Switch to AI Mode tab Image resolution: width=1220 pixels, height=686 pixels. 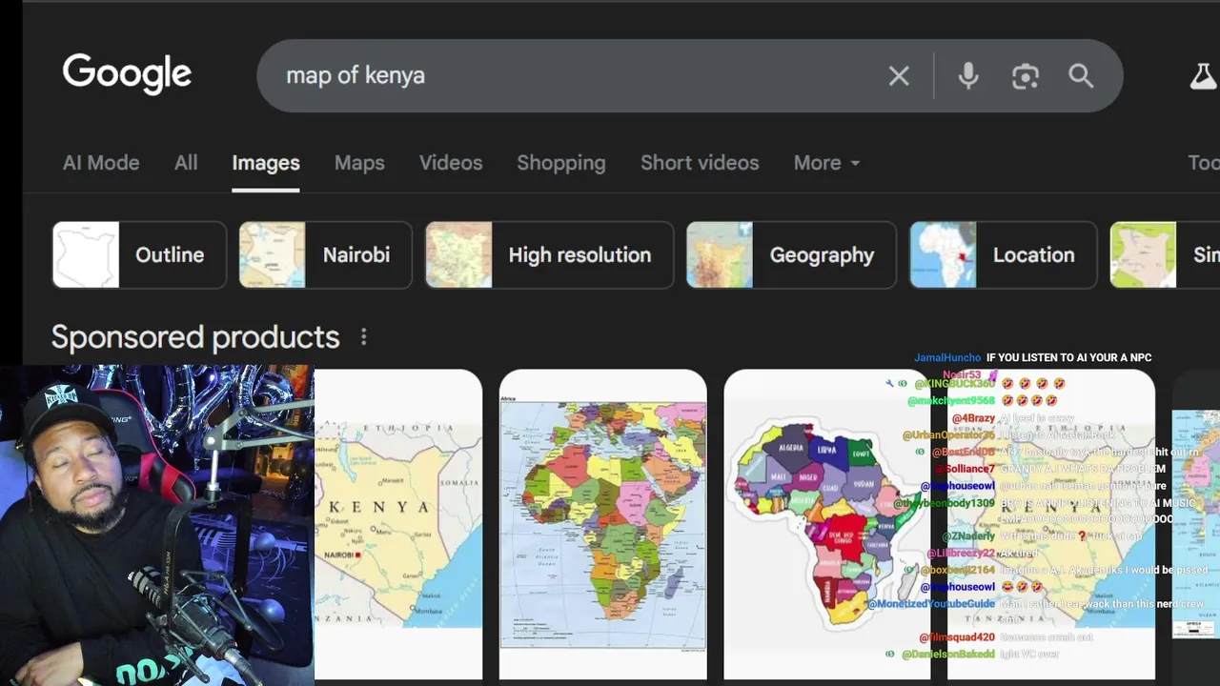[101, 163]
